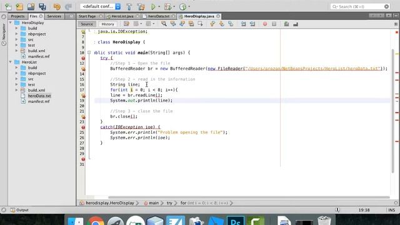The height and width of the screenshot is (225, 400).
Task: Click the Search field
Action: [360, 7]
